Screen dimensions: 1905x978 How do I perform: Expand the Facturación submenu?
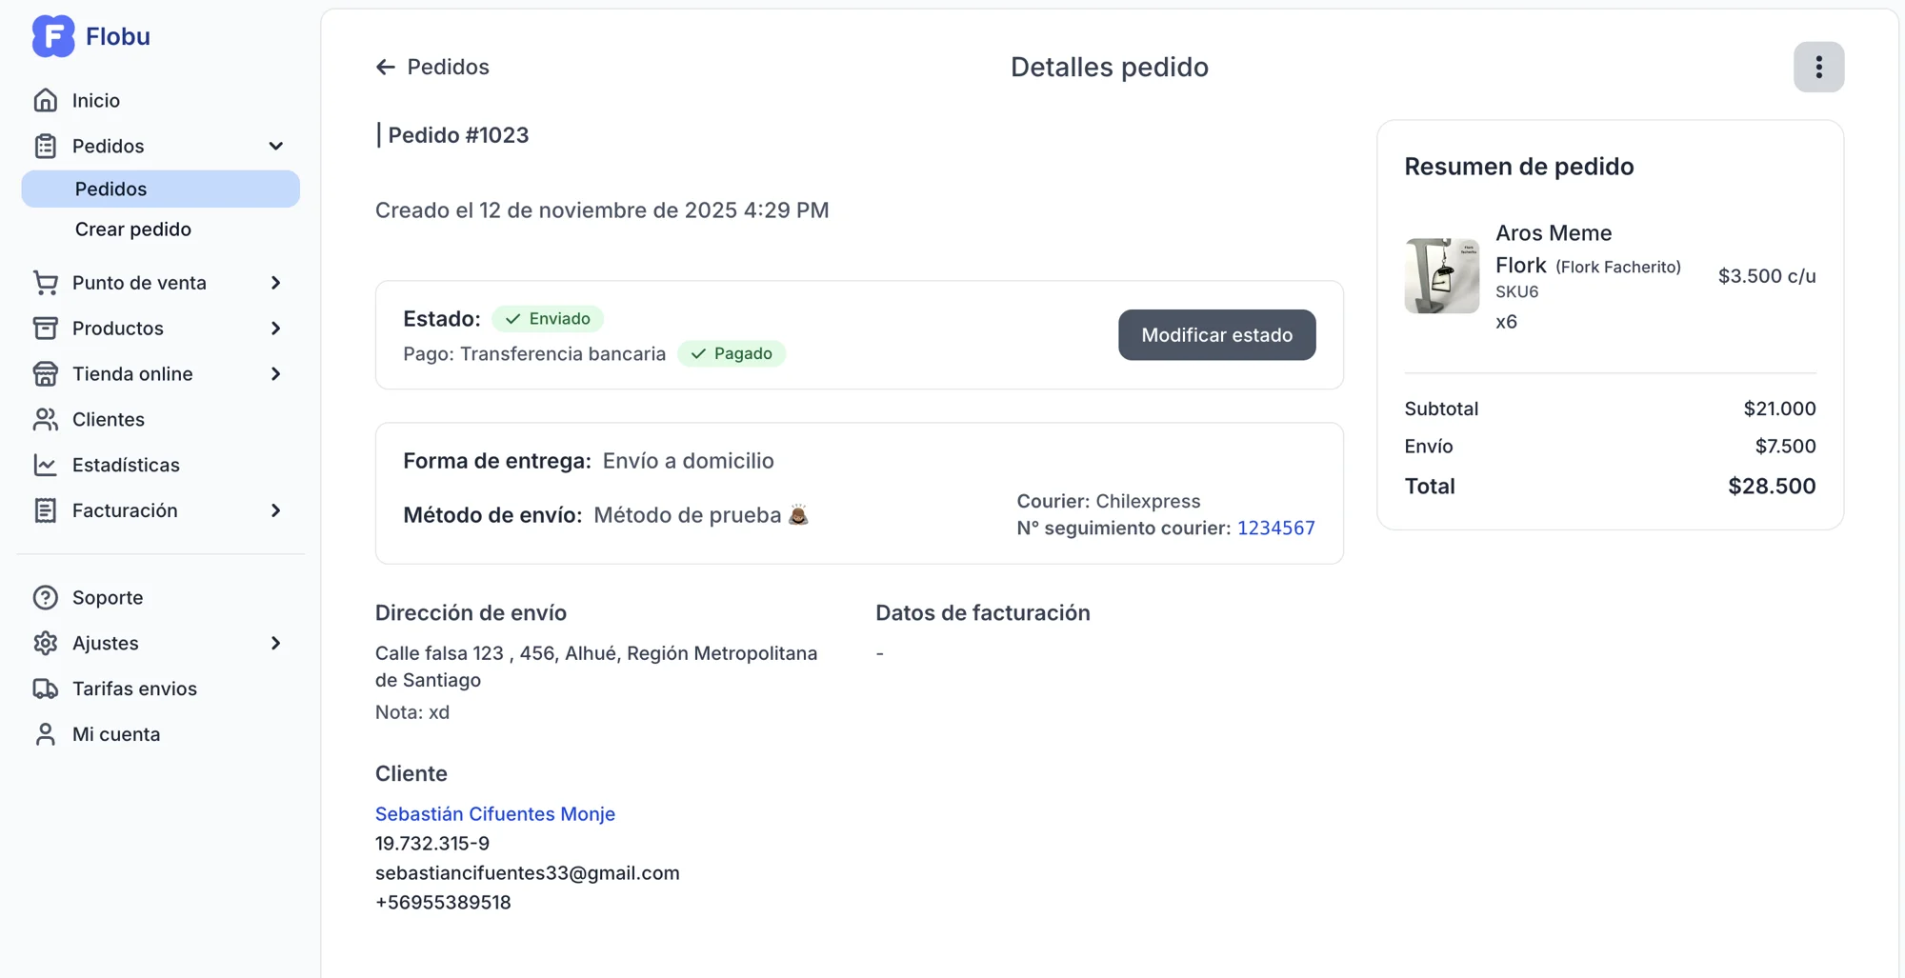pyautogui.click(x=275, y=510)
